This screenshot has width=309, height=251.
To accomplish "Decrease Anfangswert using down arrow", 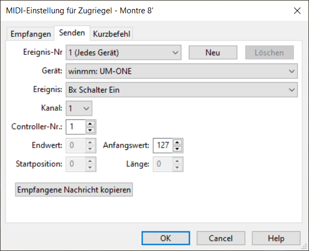I will point(177,149).
